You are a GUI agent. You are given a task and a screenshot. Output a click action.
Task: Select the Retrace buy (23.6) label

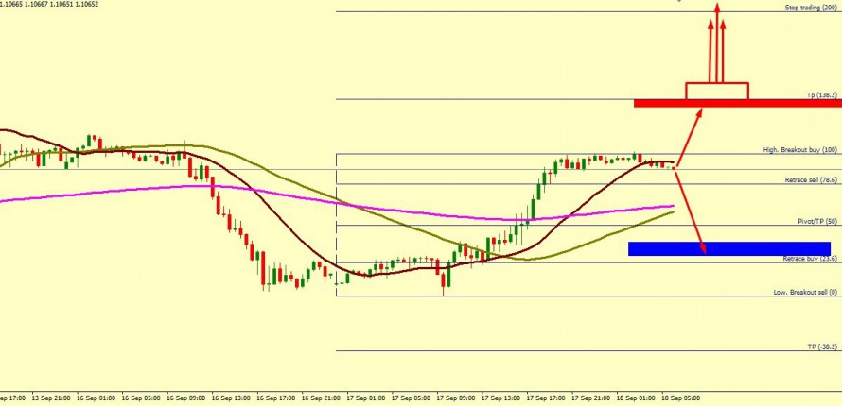(810, 258)
